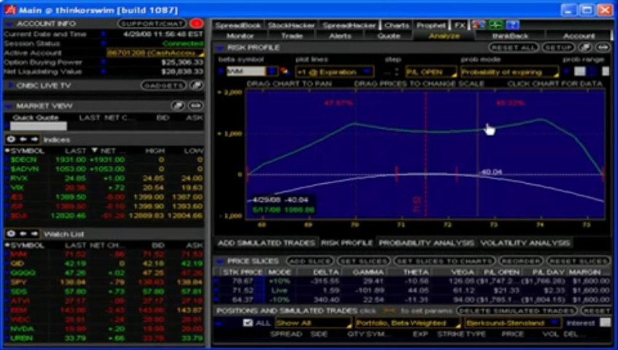Open the 'Probability of expiring' prob mode dropdown
The height and width of the screenshot is (350, 618).
pos(510,72)
